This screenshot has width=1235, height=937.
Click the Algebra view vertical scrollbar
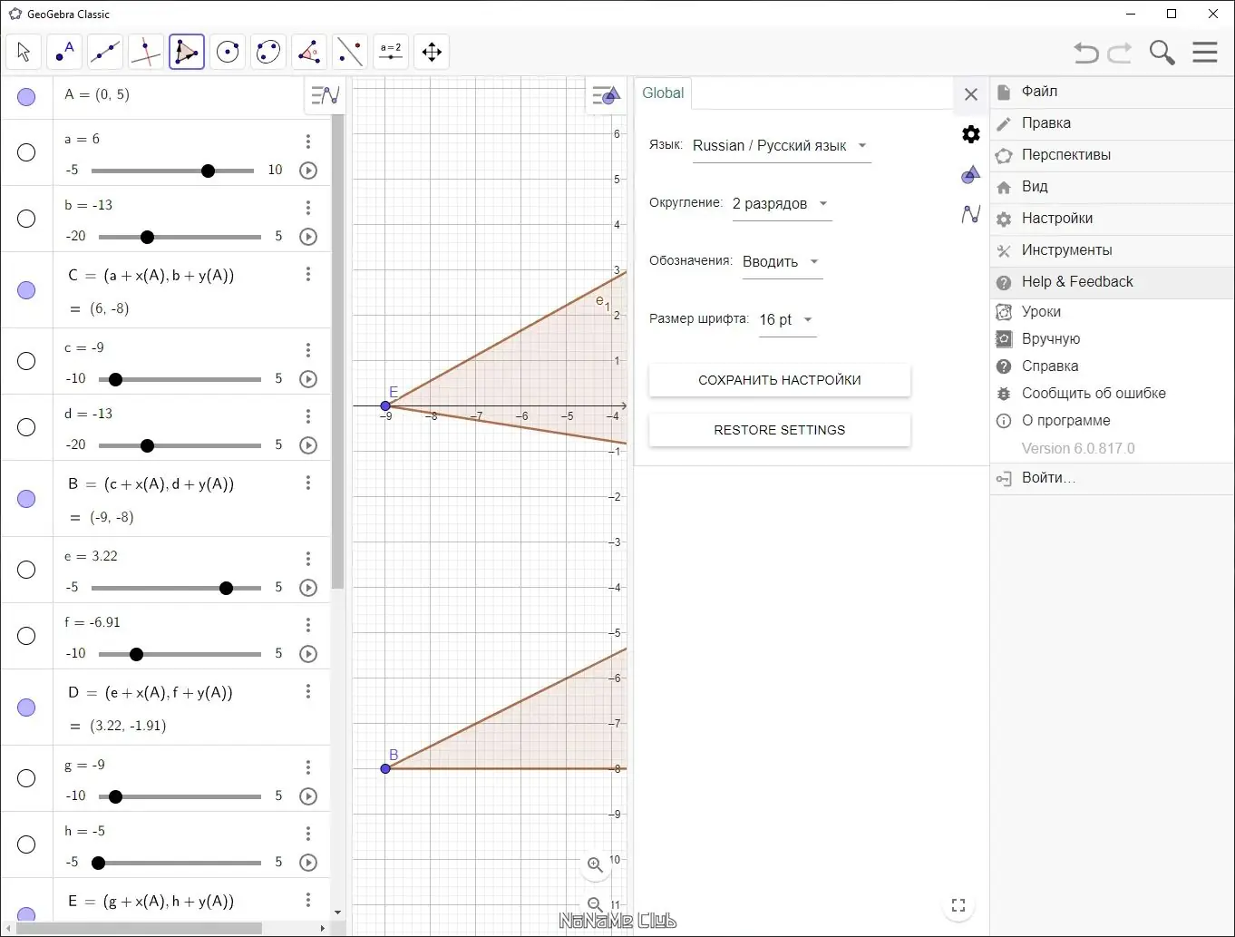[337, 350]
